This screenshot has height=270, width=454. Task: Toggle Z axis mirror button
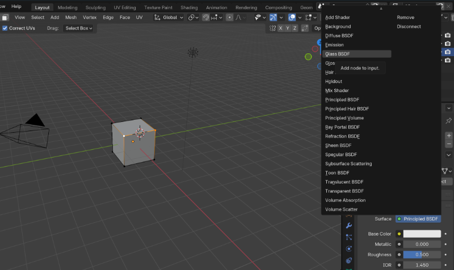pos(295,28)
